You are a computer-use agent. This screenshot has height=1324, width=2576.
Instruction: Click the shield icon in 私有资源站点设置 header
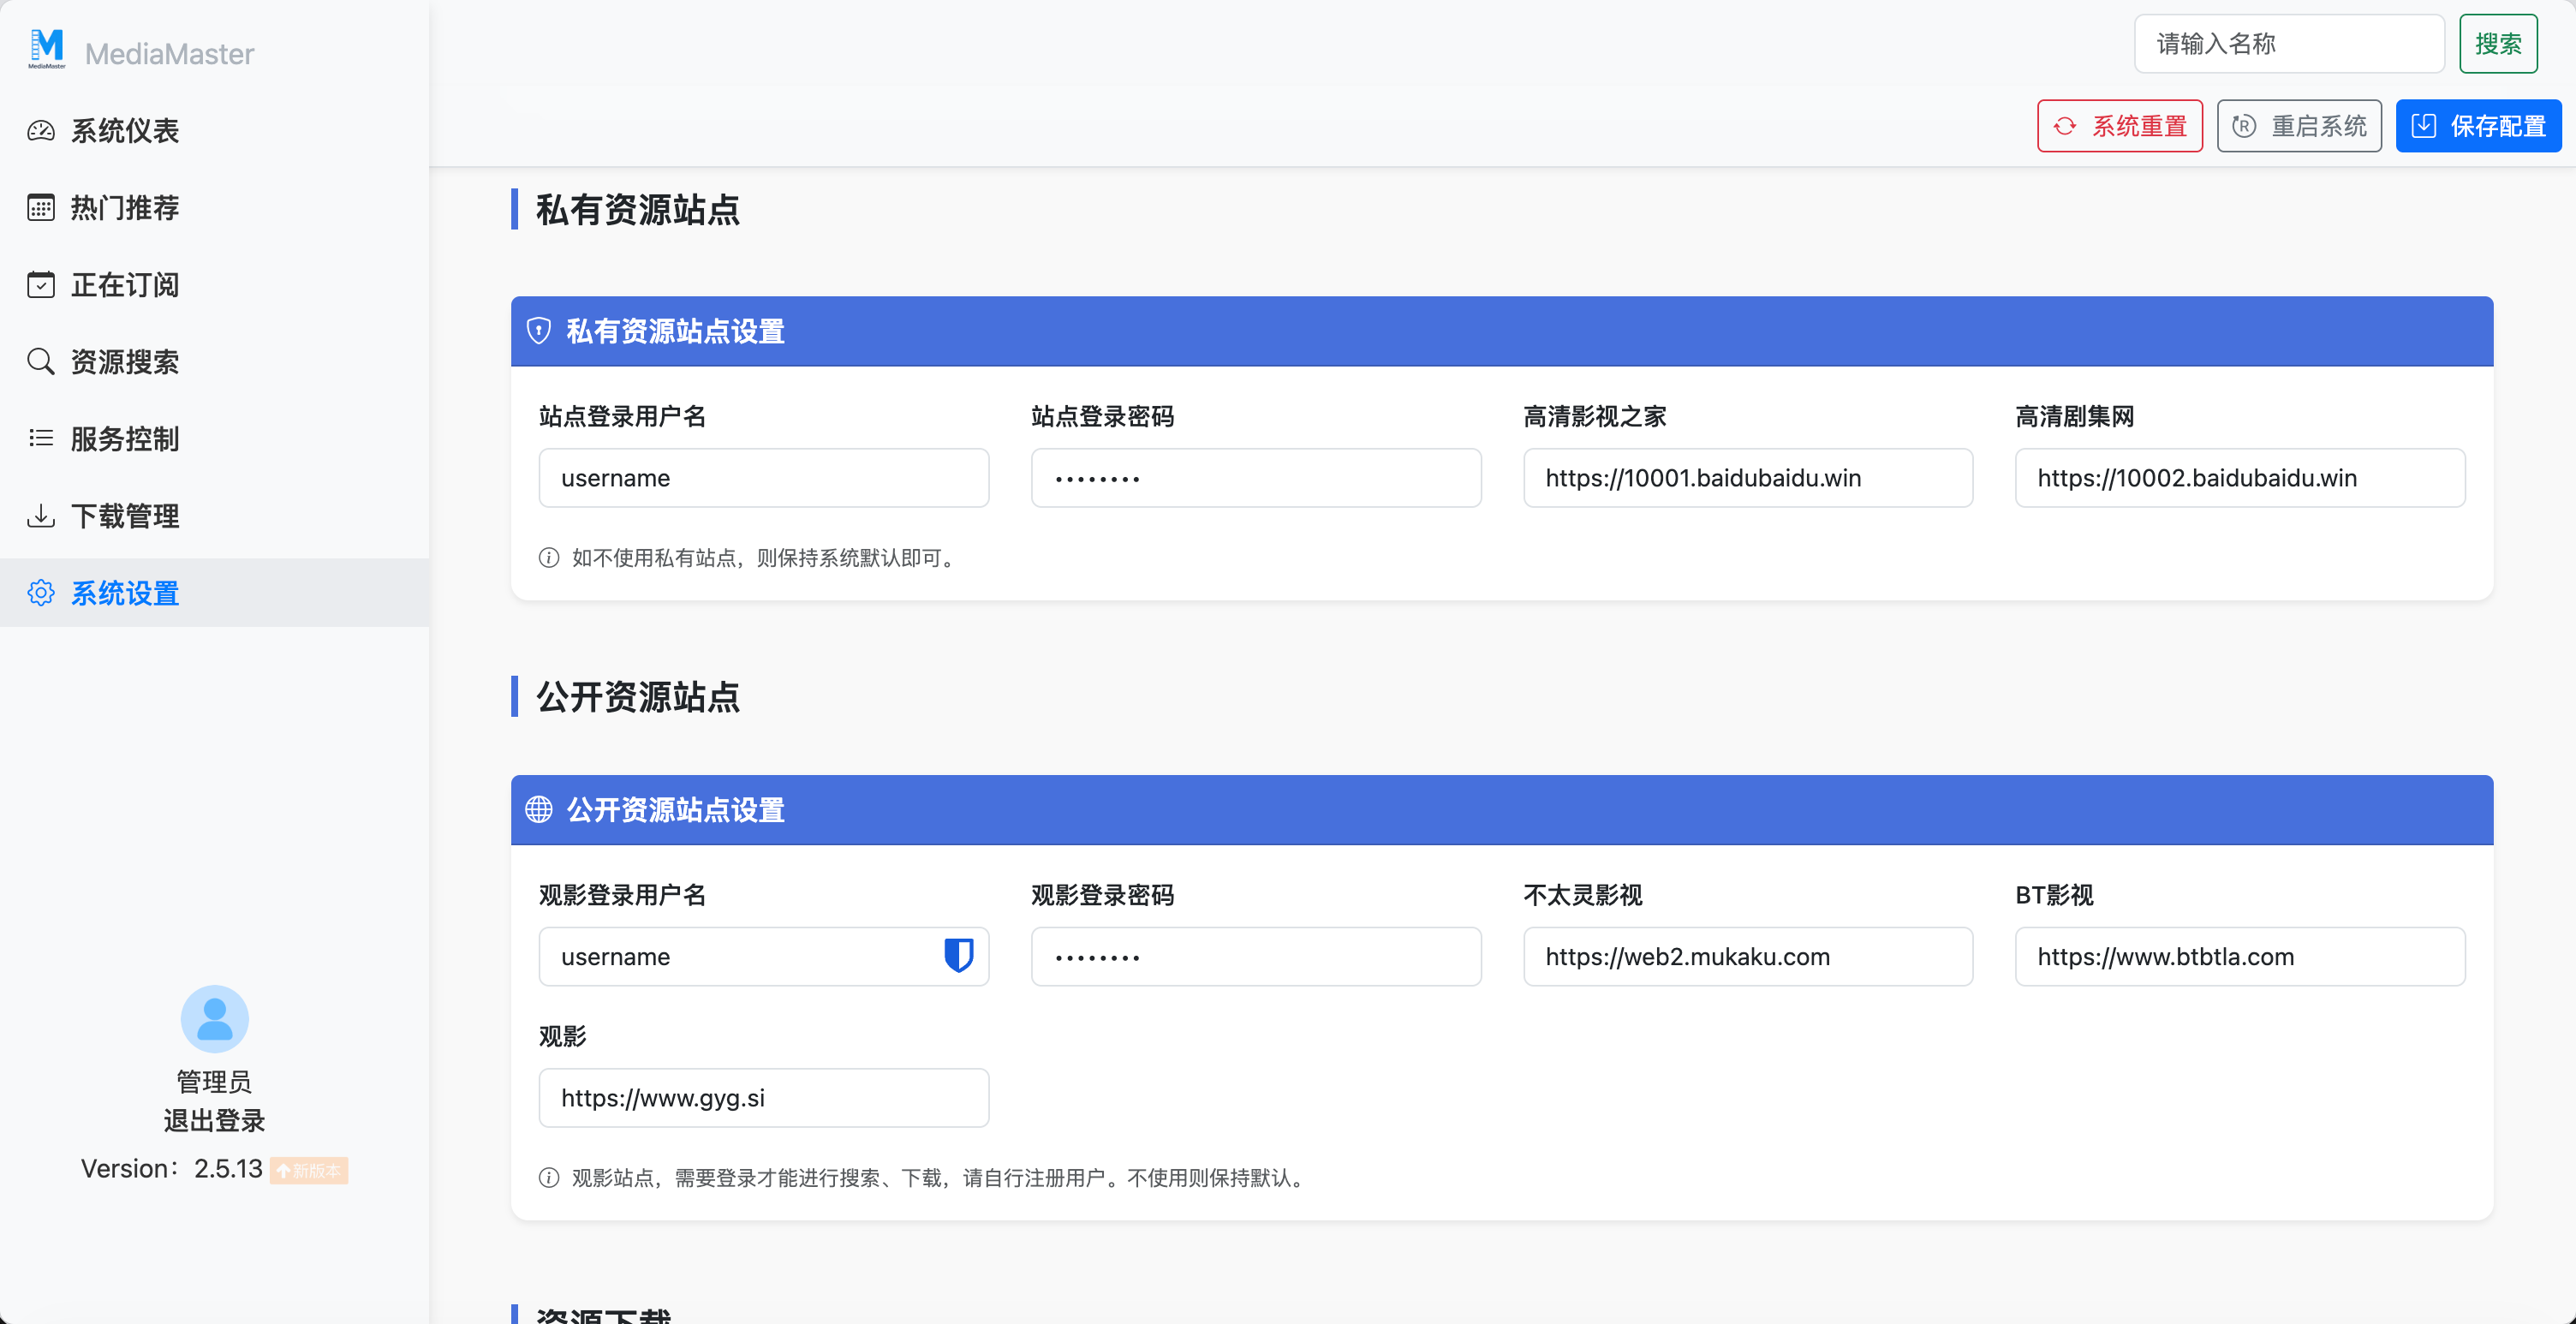[539, 331]
